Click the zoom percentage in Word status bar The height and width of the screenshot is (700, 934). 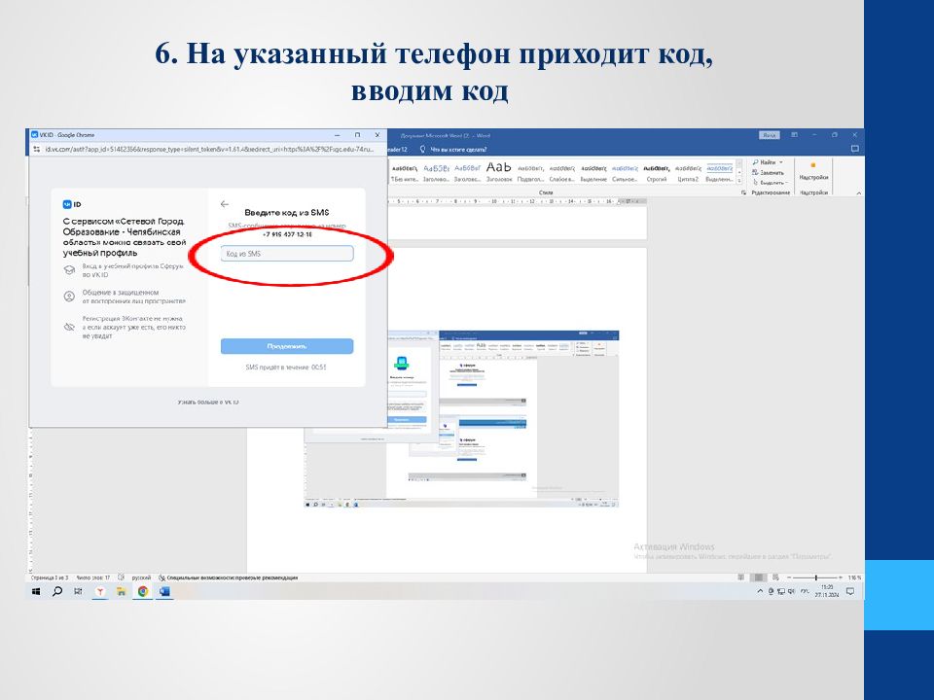coord(853,577)
